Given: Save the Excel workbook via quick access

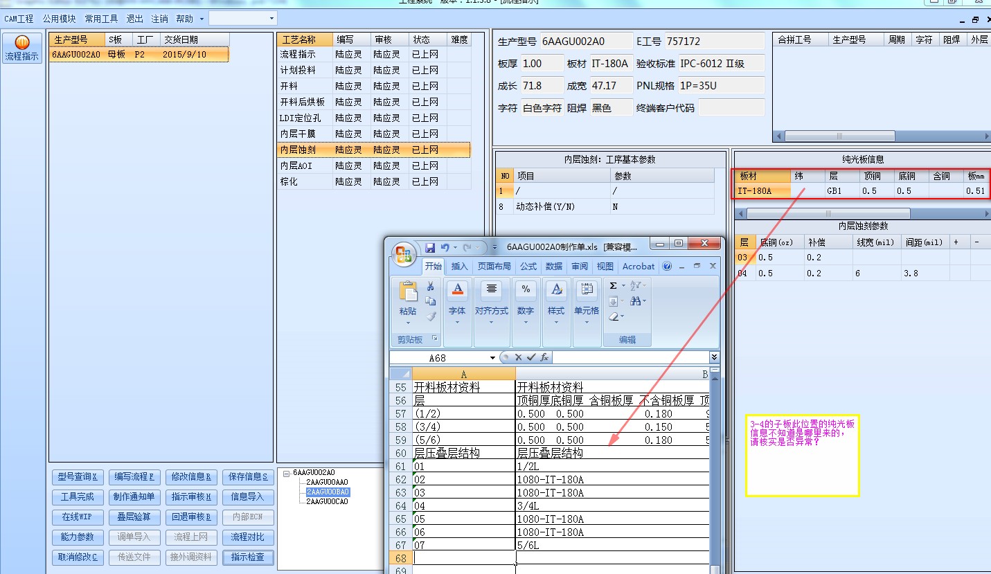Looking at the screenshot, I should click(430, 247).
